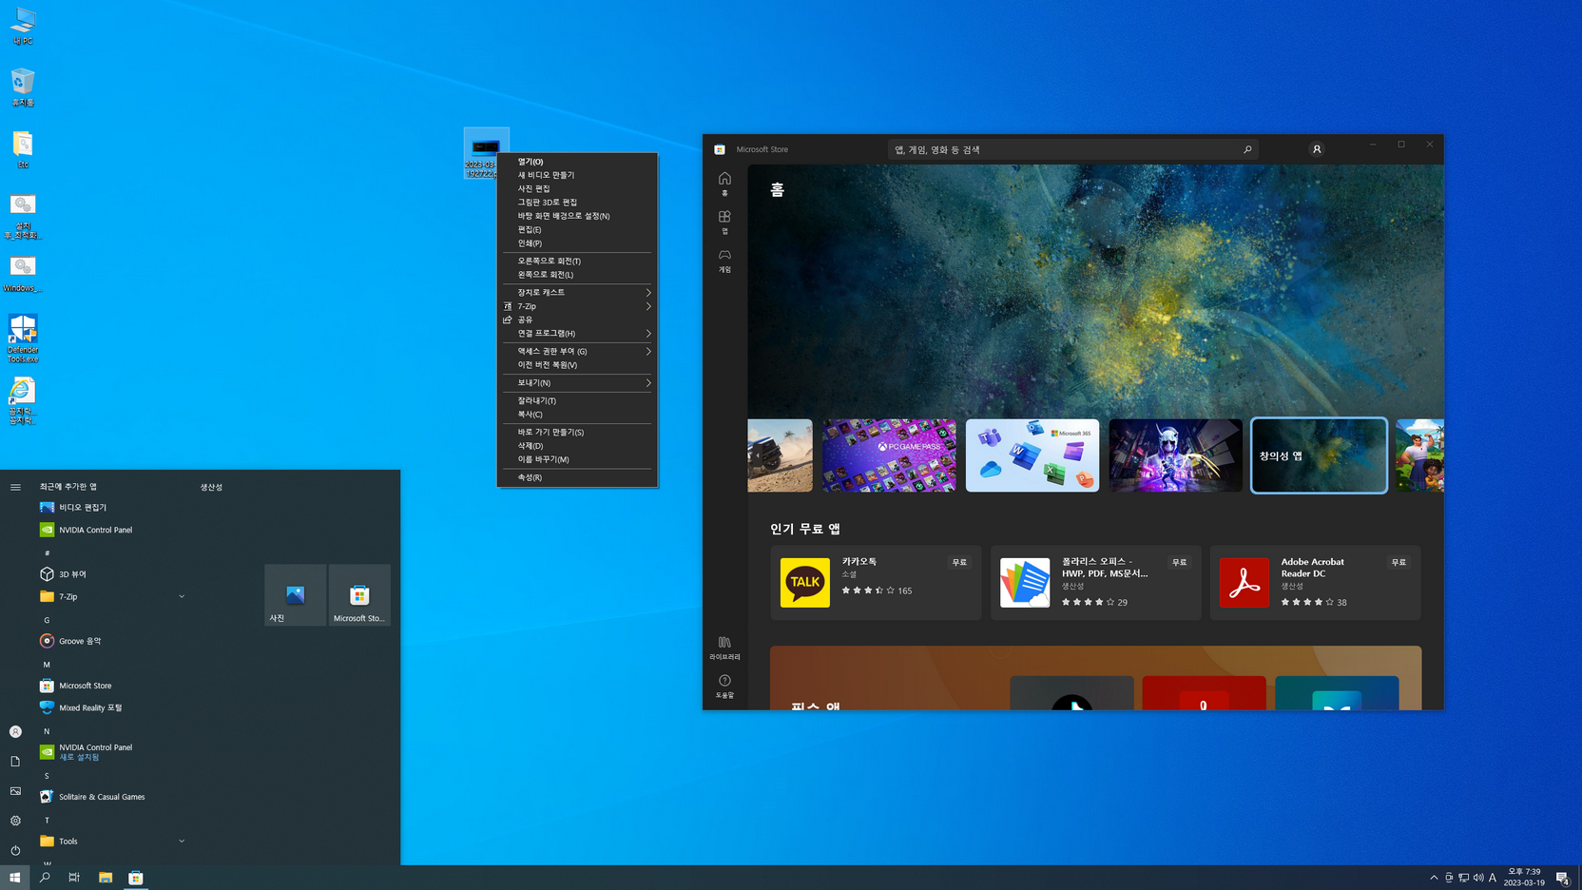Select the Defender Tools.exe desktop icon
1582x890 pixels.
[23, 339]
